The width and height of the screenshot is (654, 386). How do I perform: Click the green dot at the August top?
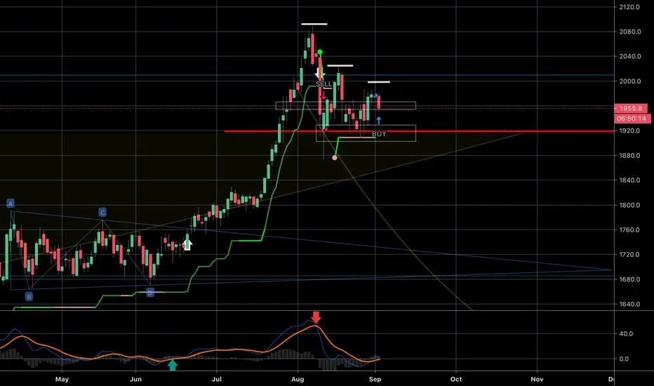click(320, 52)
